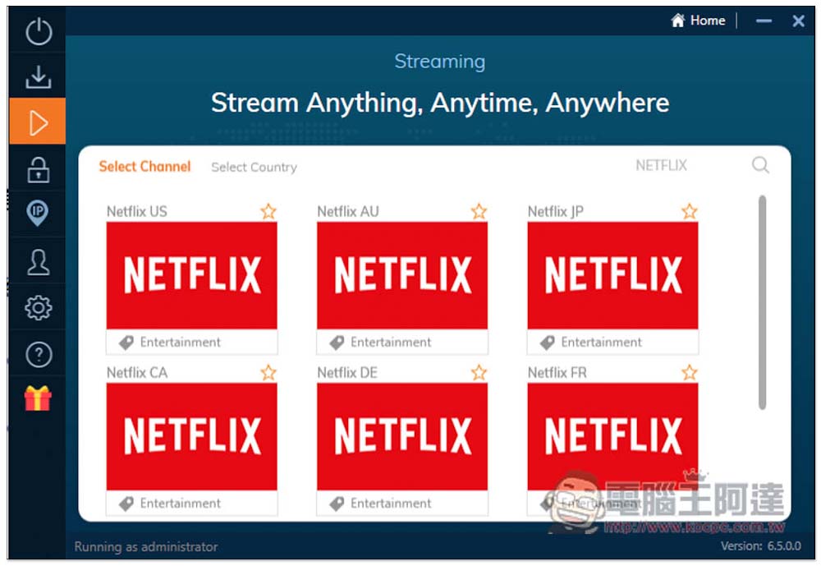
Task: Click the 'Streaming' heading text
Action: [440, 62]
